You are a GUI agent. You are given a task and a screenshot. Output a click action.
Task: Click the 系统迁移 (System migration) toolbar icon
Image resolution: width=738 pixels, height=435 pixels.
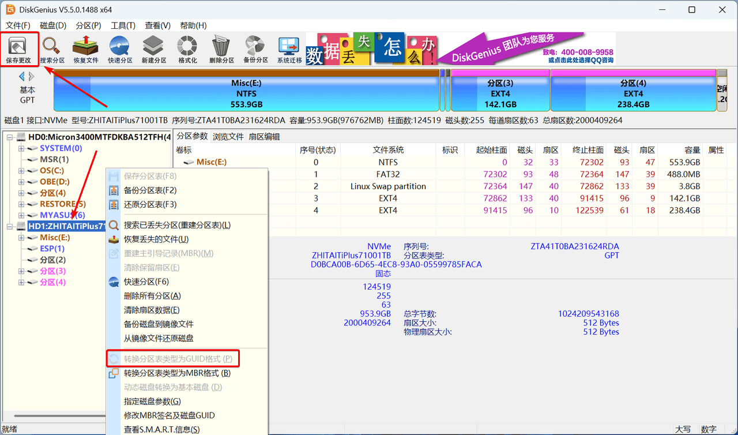tap(289, 49)
